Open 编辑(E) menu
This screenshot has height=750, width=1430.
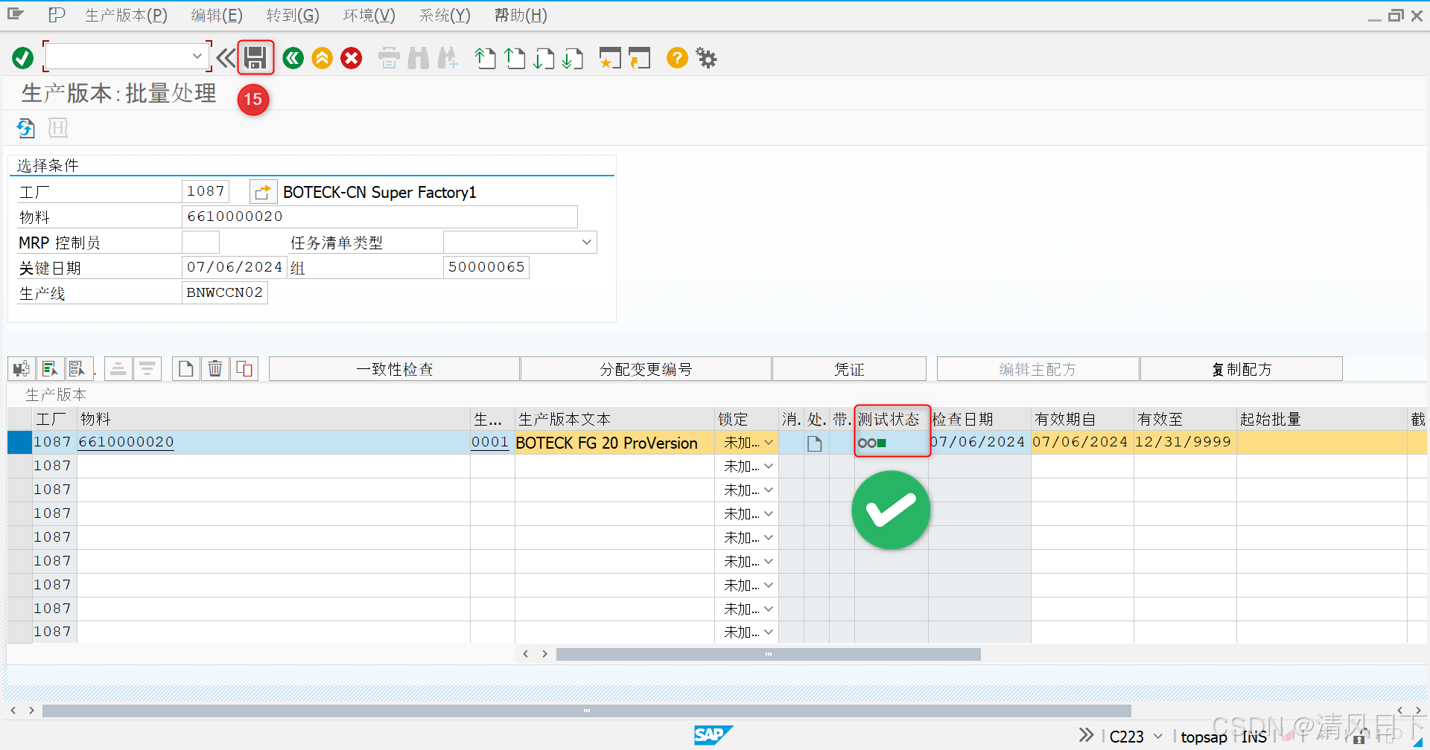(x=217, y=15)
